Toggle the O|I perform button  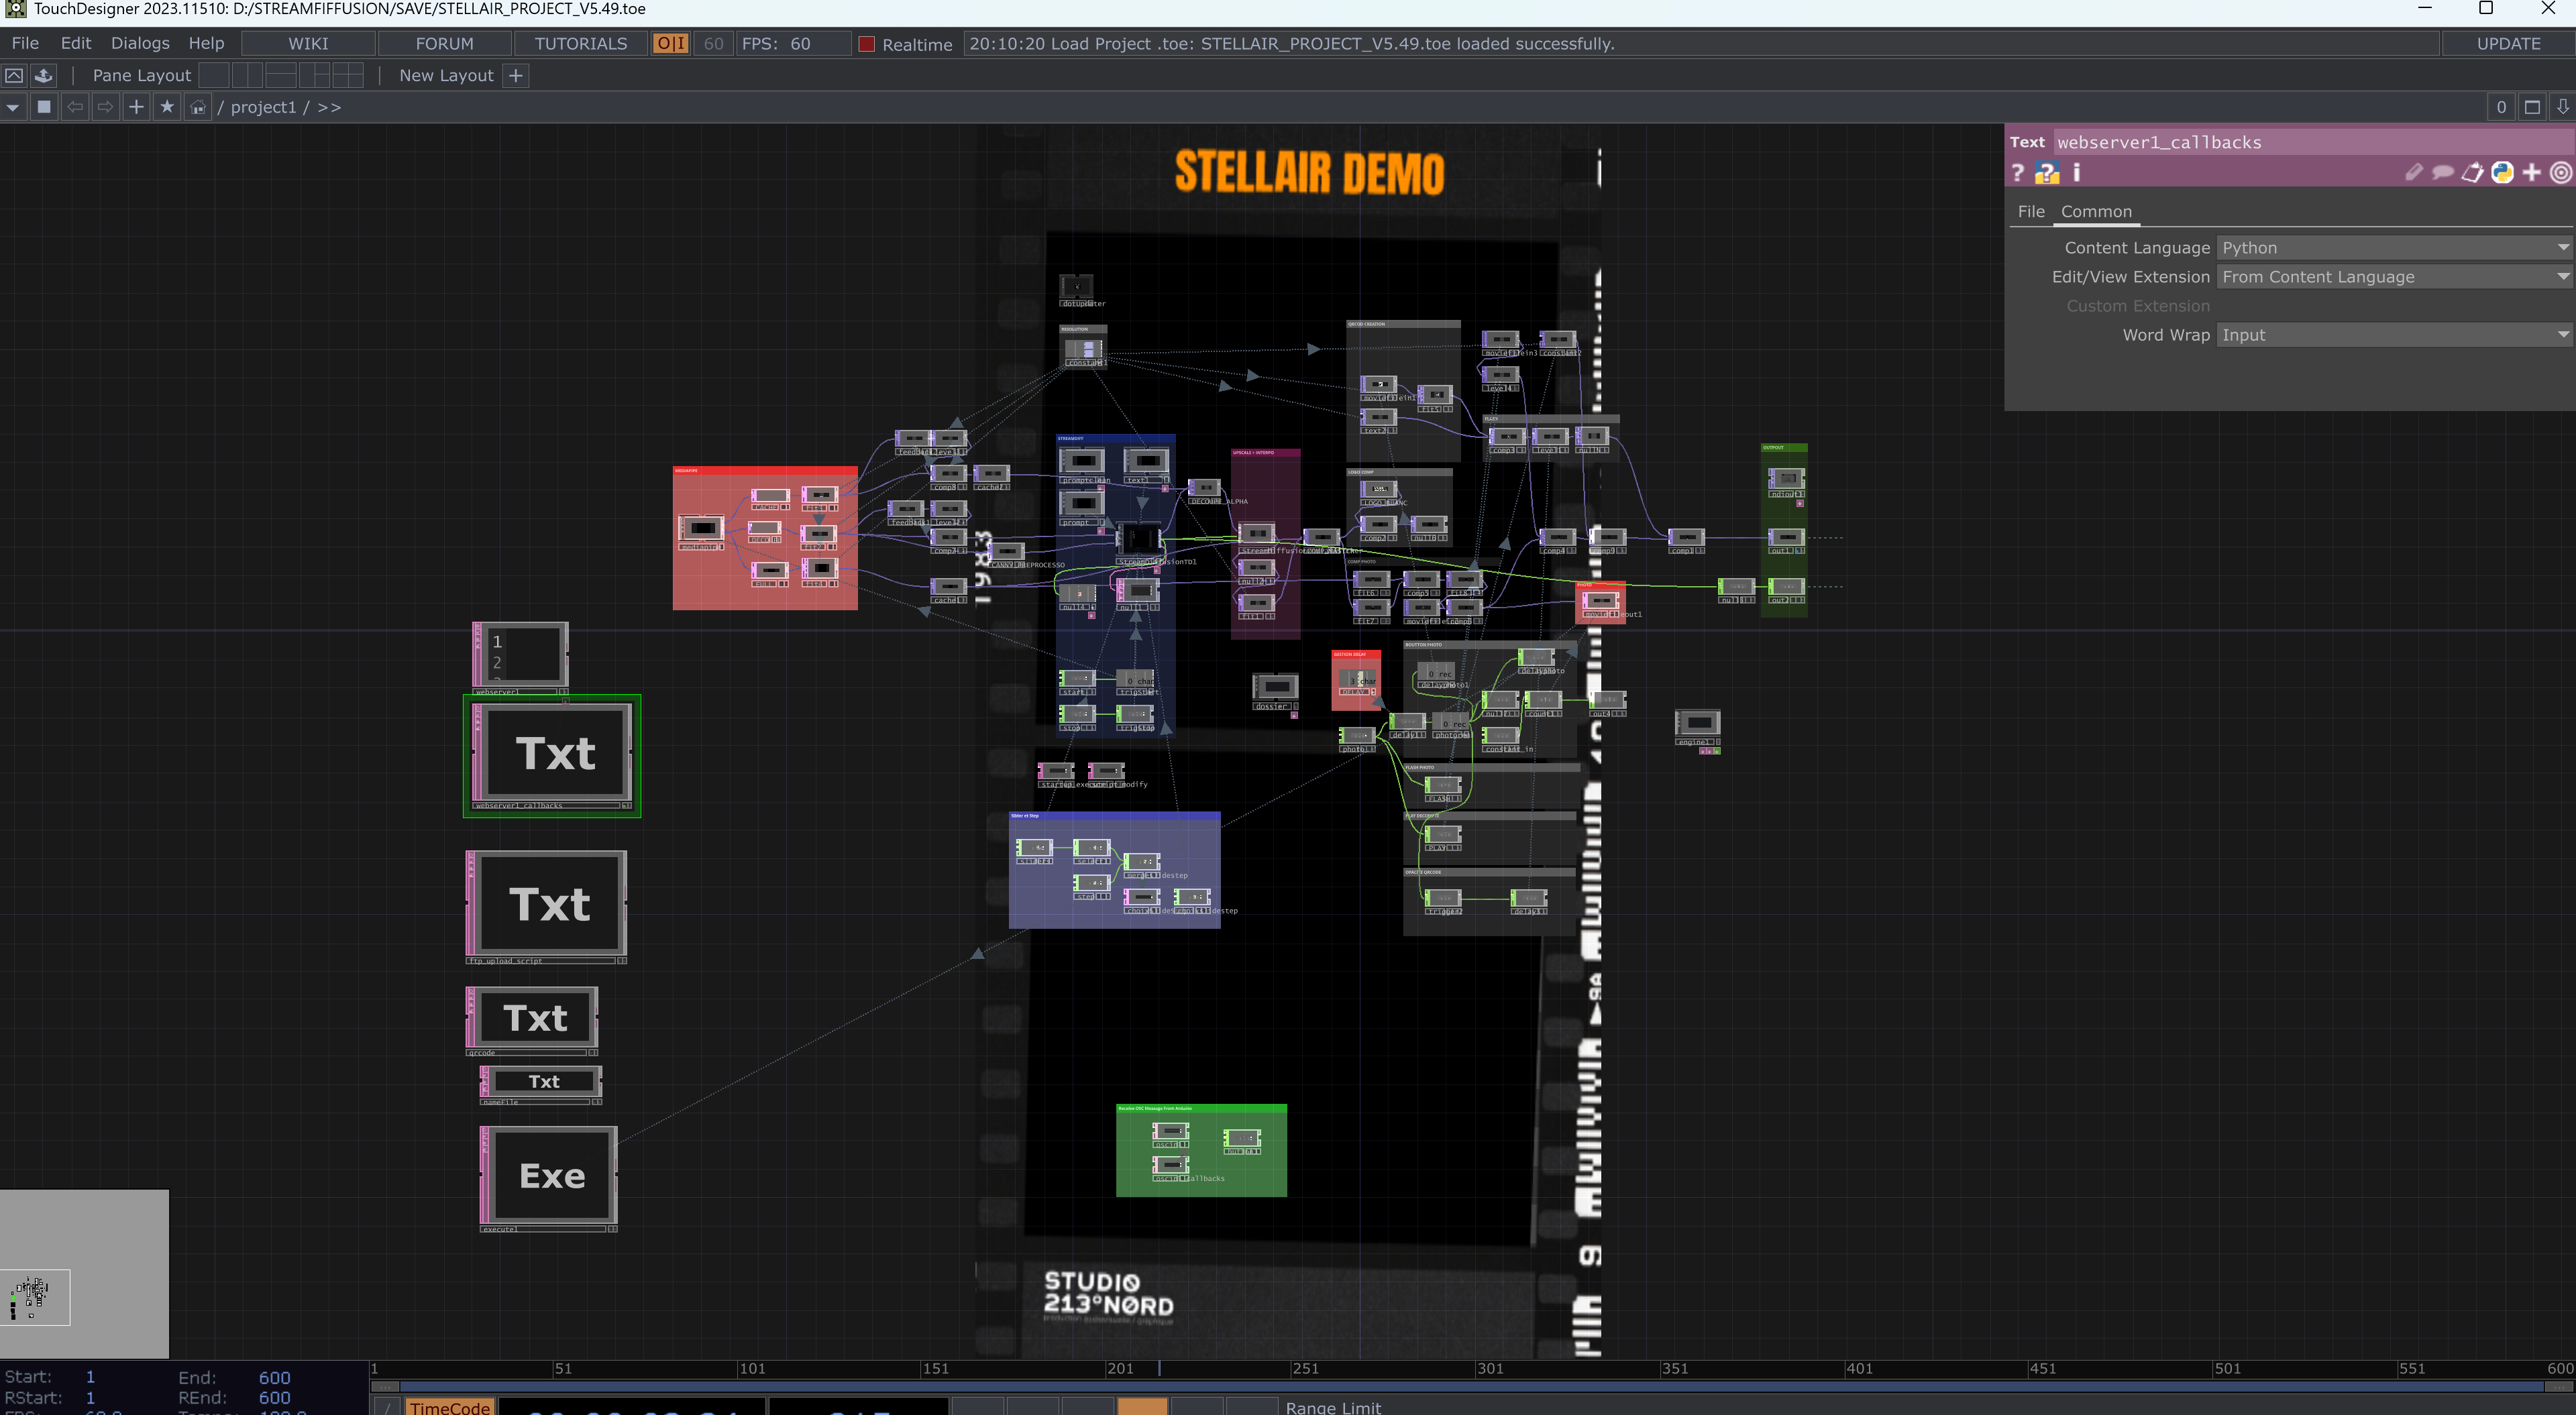click(x=670, y=44)
